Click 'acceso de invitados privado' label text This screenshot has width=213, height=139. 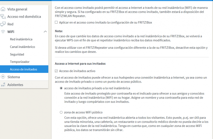pyautogui.click(x=97, y=88)
